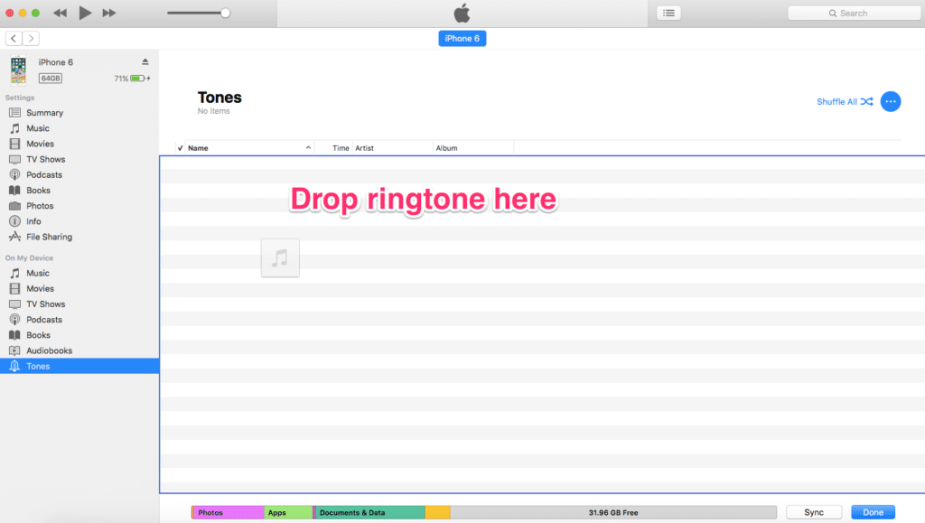Open the blue more options ellipsis button
The height and width of the screenshot is (523, 925).
point(891,101)
